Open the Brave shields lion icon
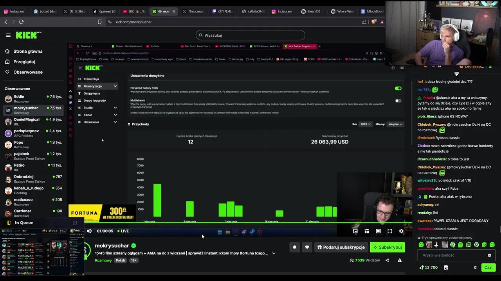 [x=373, y=22]
